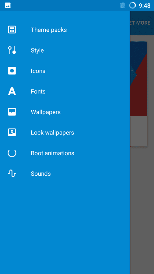
Task: Select the Sounds waveform icon
Action: [x=12, y=174]
